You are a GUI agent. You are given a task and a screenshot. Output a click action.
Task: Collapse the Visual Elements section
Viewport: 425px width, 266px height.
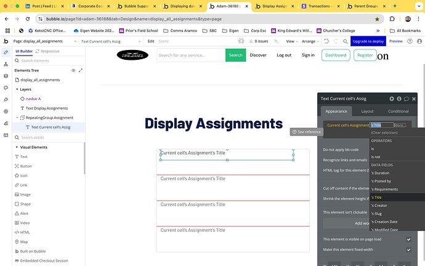click(x=17, y=148)
